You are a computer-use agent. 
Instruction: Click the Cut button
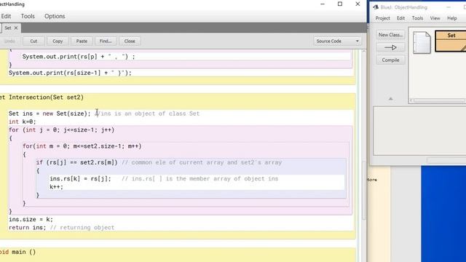coord(33,41)
